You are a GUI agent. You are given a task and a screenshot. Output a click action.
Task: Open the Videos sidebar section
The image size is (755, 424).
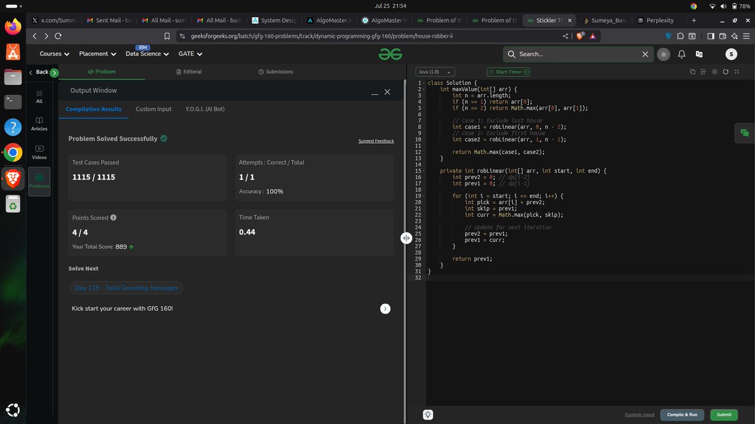(39, 153)
